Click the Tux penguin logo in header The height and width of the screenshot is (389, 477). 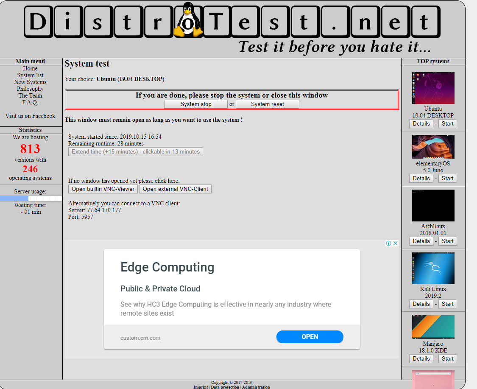[187, 20]
